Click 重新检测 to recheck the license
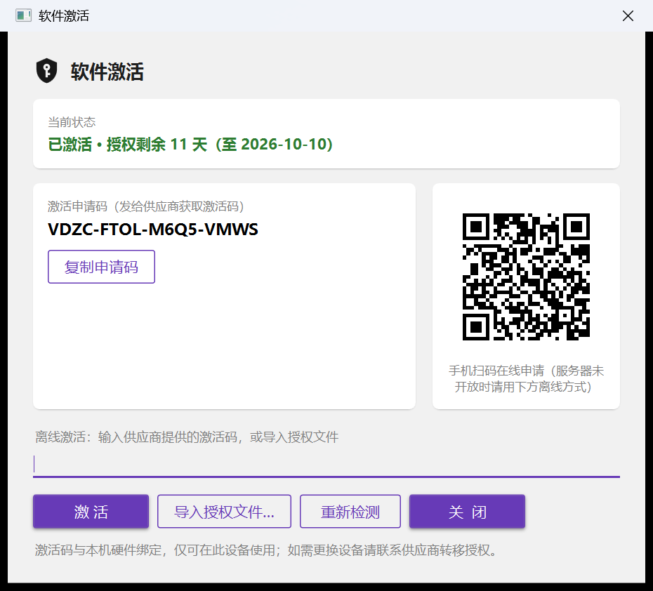 point(350,512)
